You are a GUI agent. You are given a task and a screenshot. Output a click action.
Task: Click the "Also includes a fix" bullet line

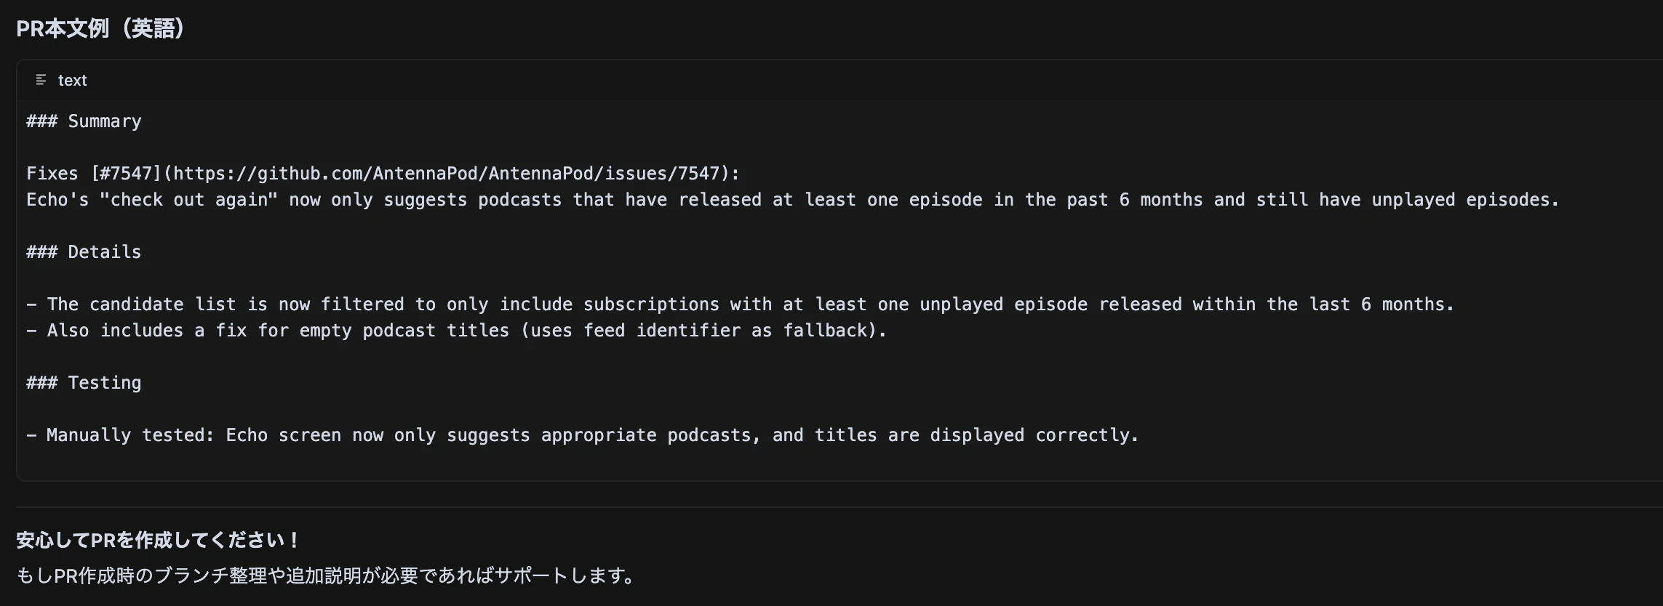click(x=457, y=331)
